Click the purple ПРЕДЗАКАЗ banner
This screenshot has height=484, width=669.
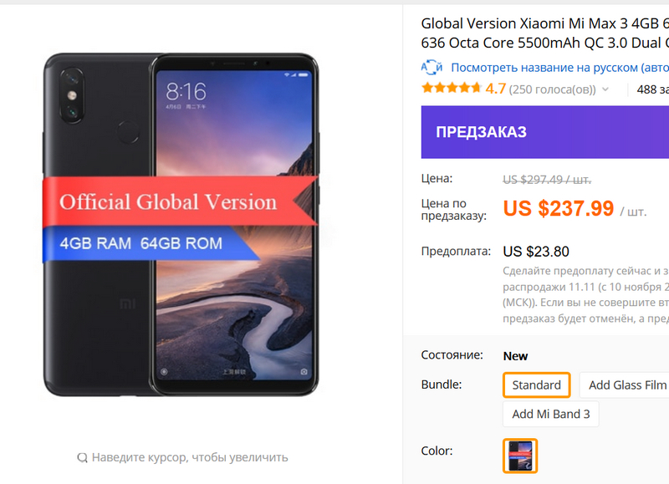(544, 132)
